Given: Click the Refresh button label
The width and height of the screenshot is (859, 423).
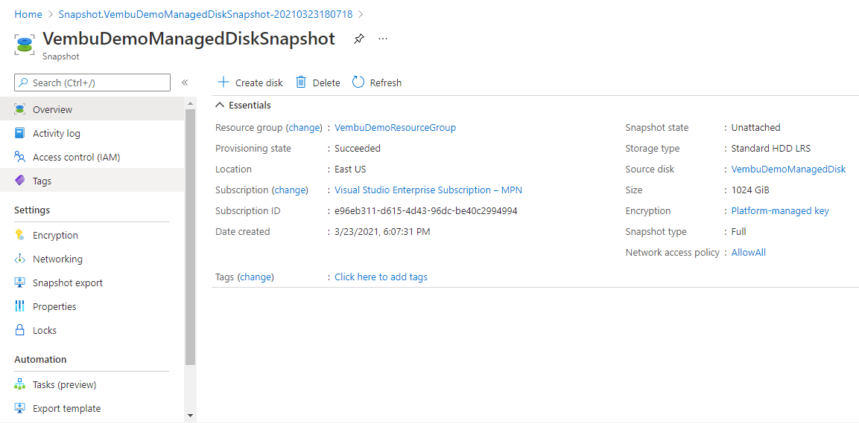Looking at the screenshot, I should 386,83.
